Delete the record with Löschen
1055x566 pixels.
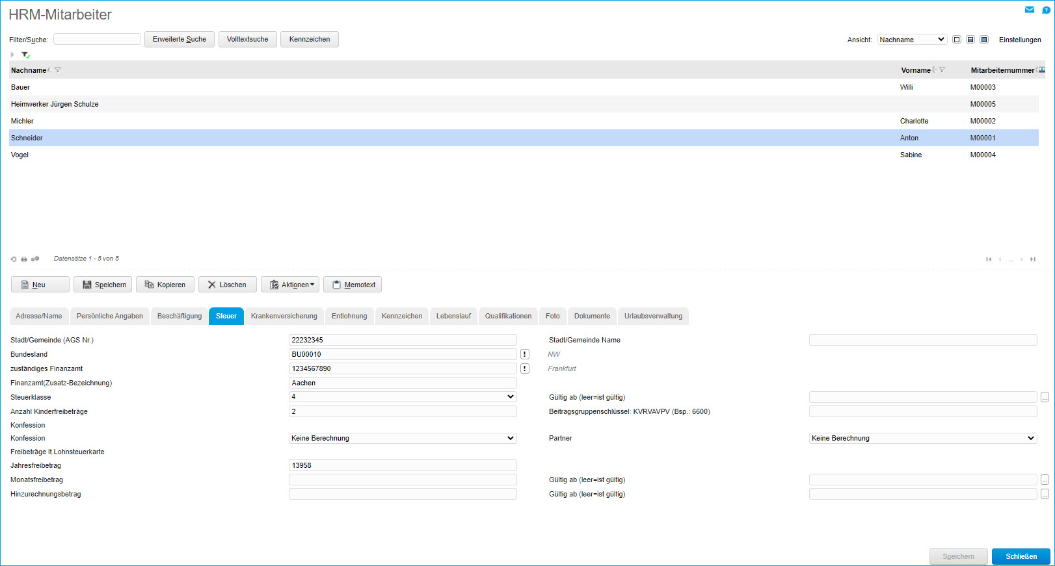tap(228, 285)
